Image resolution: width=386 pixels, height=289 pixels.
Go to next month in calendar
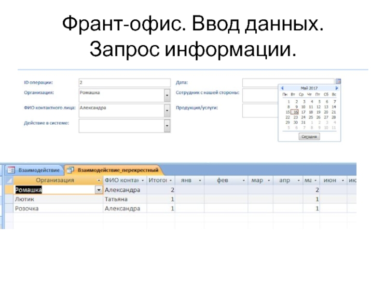pos(337,88)
